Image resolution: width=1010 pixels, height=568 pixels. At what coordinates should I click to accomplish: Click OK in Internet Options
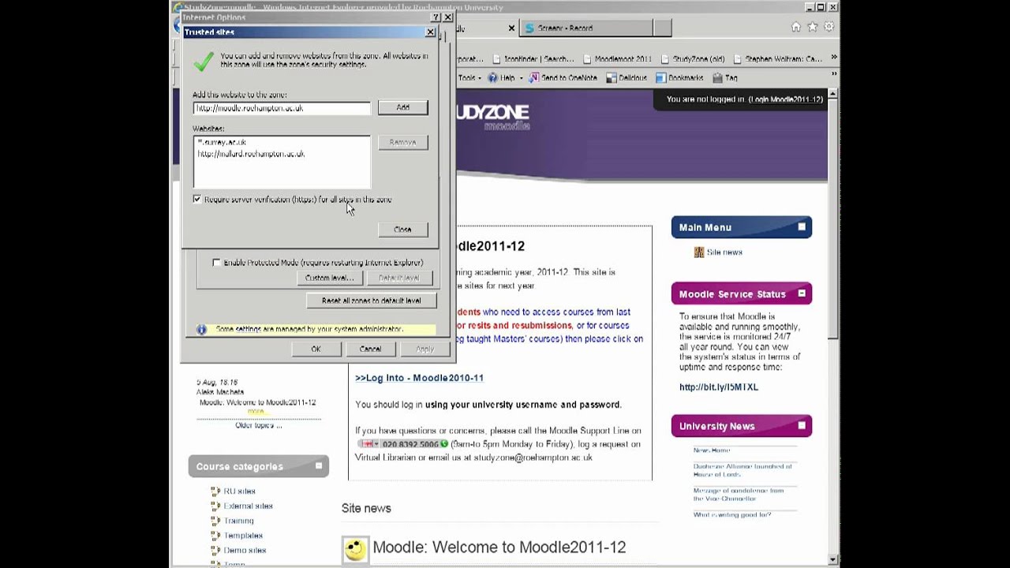tap(316, 349)
